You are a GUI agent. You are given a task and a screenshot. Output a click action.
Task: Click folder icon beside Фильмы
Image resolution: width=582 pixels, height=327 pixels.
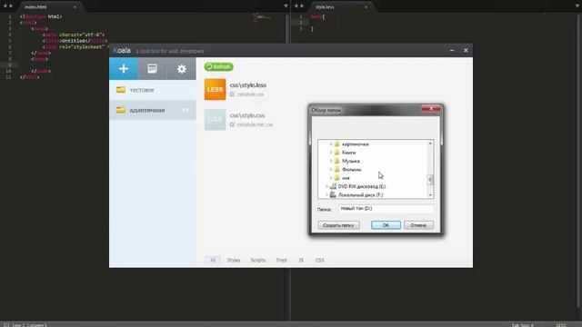(x=337, y=170)
